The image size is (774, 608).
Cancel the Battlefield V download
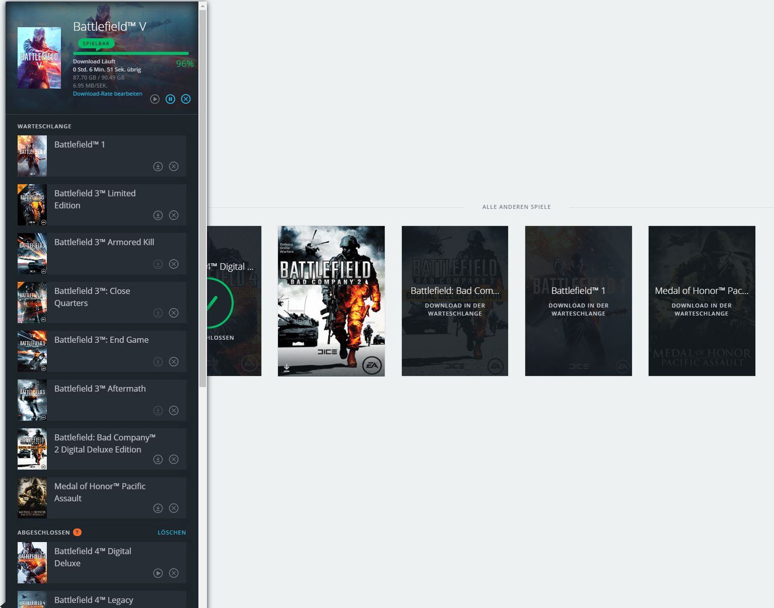pyautogui.click(x=186, y=99)
